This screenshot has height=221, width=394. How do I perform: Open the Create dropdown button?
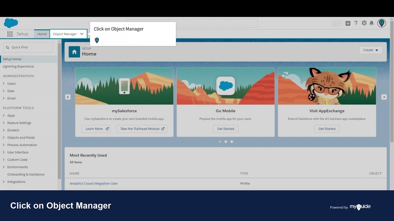click(371, 50)
